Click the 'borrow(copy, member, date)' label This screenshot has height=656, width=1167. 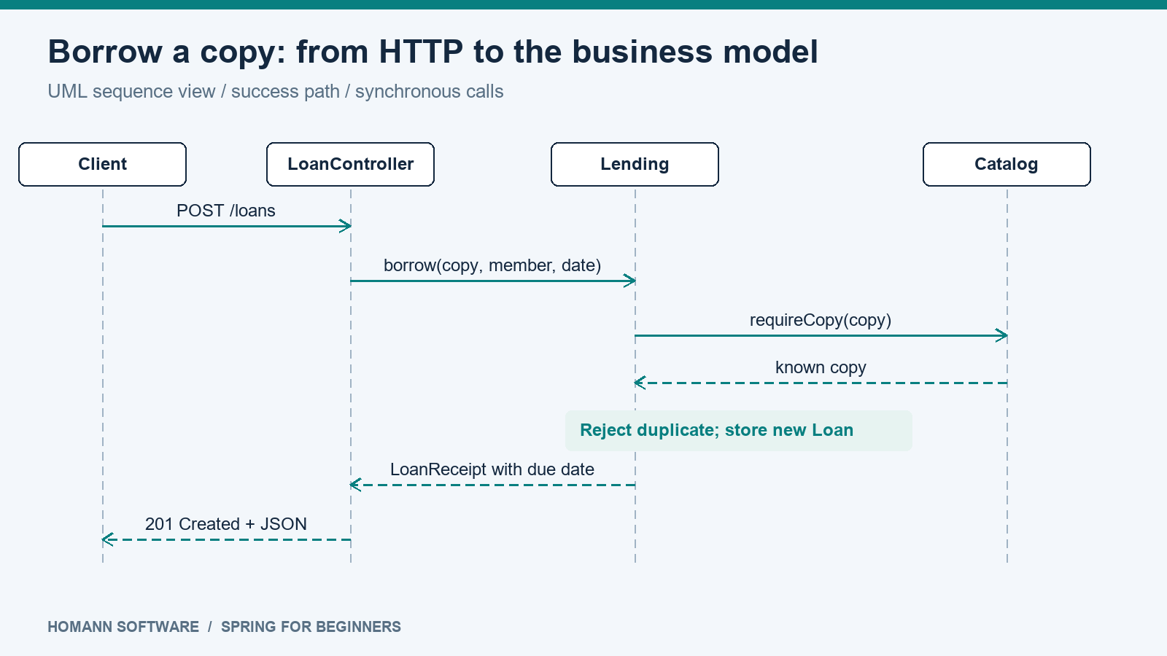click(492, 265)
